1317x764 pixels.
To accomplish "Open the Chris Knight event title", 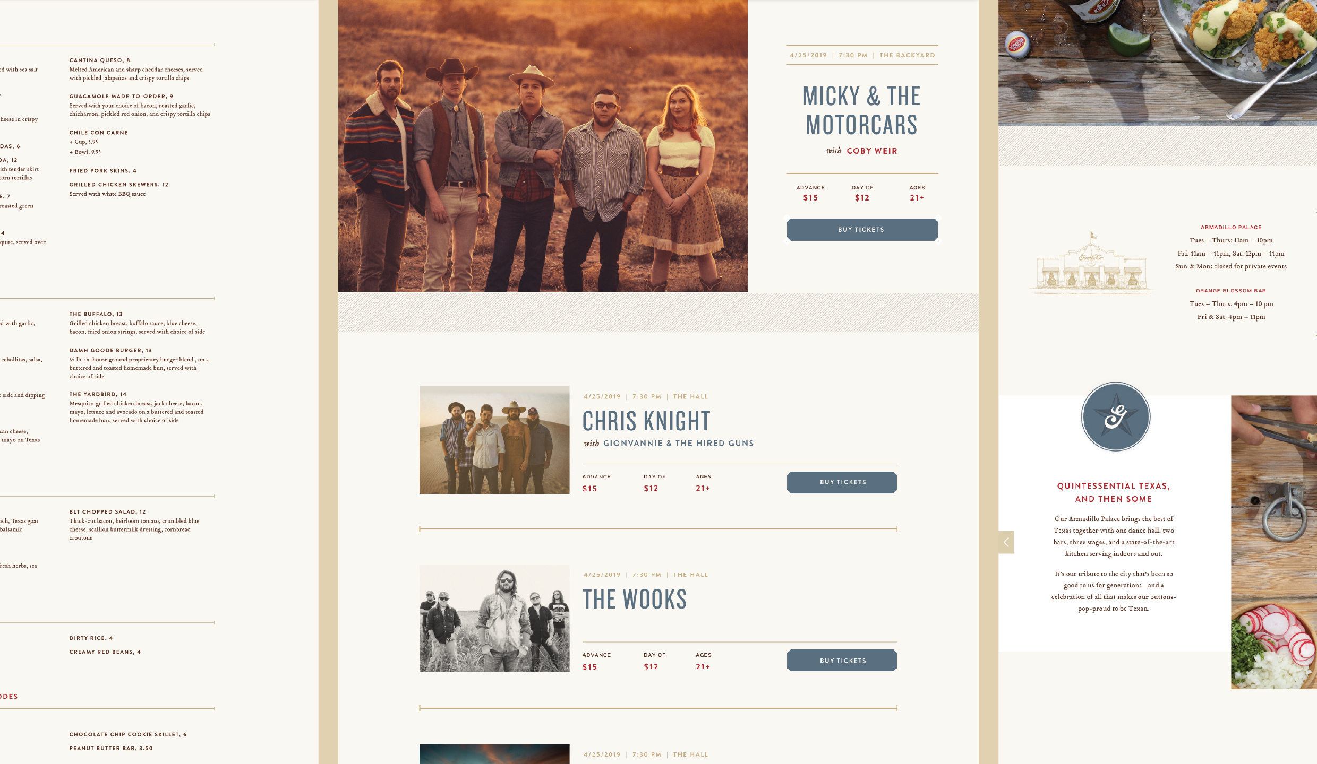I will point(646,421).
